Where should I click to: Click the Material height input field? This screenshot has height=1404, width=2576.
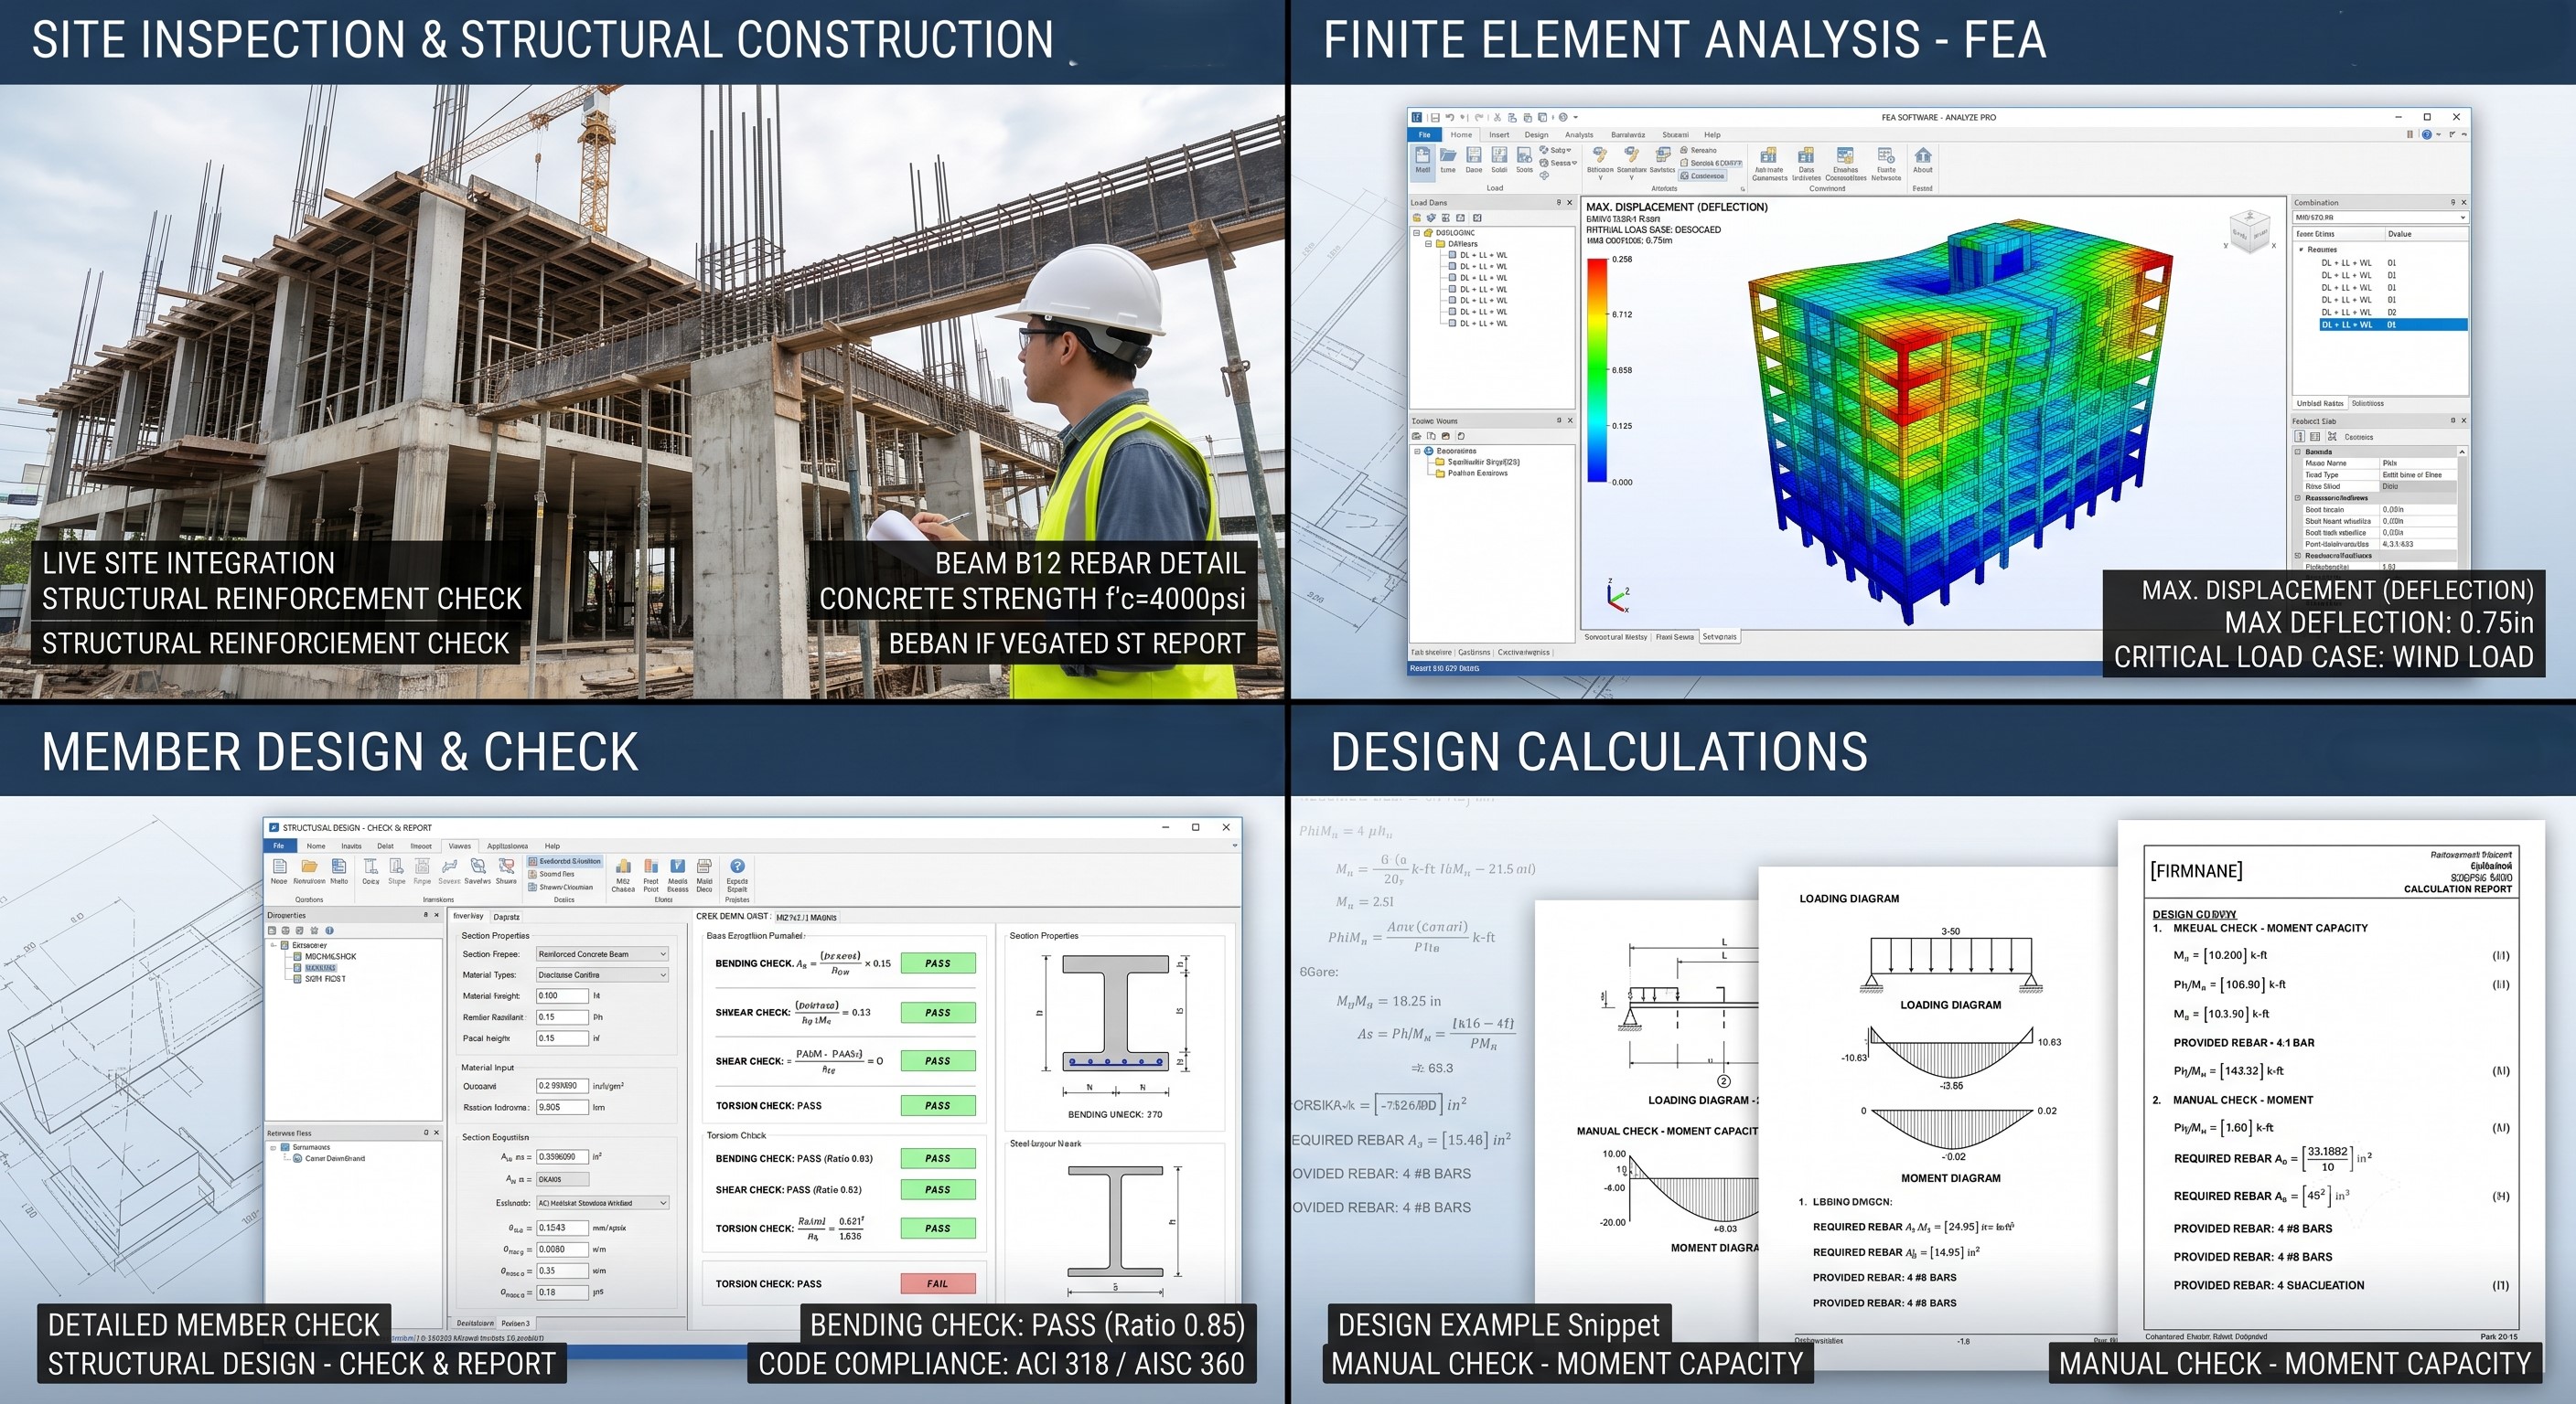pyautogui.click(x=562, y=996)
